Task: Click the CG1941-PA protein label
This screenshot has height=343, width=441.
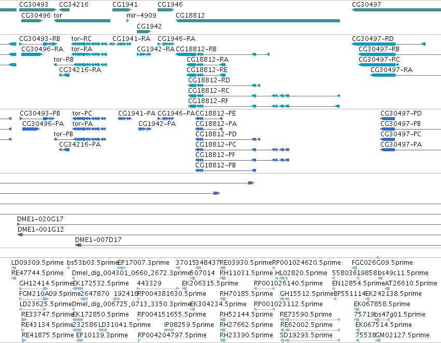Action: point(137,113)
